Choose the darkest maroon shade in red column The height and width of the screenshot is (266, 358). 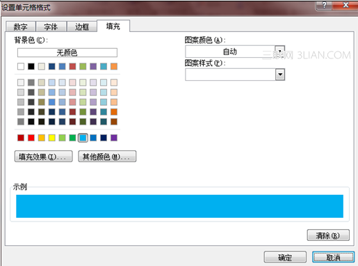72,122
